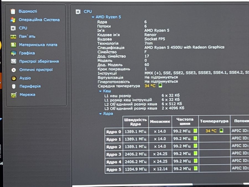Click the 34 °C average temperature value

[150, 86]
